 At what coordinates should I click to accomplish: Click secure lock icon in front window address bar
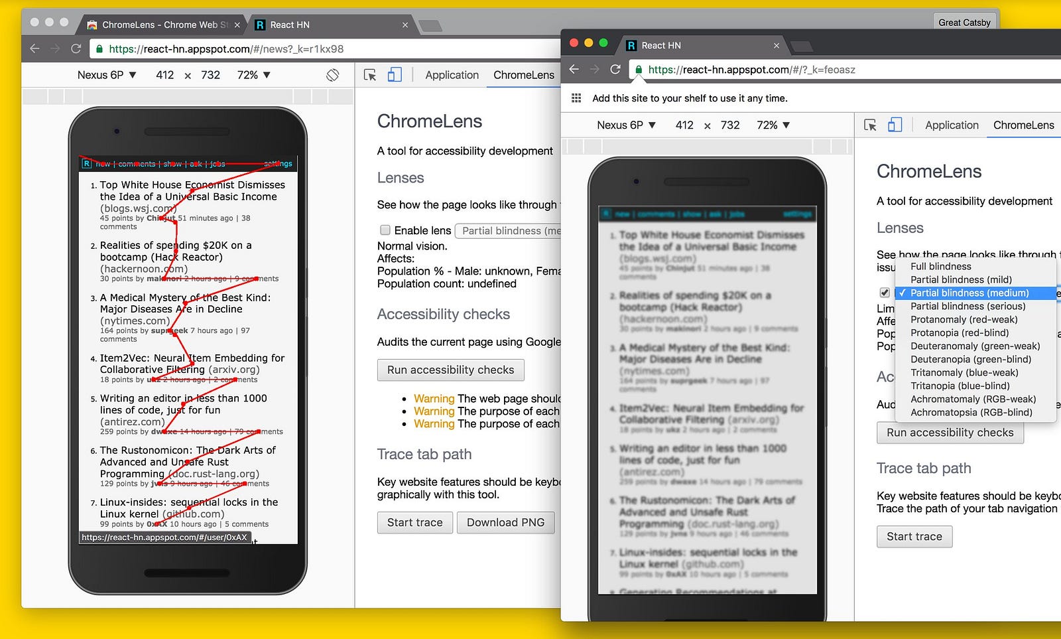(639, 69)
